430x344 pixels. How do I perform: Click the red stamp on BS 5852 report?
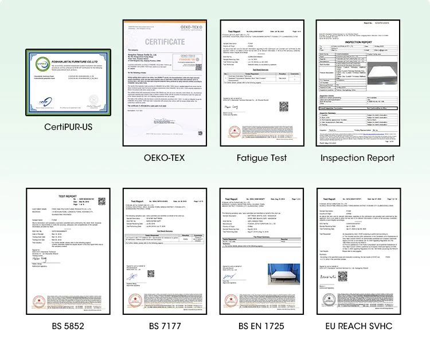(x=39, y=301)
